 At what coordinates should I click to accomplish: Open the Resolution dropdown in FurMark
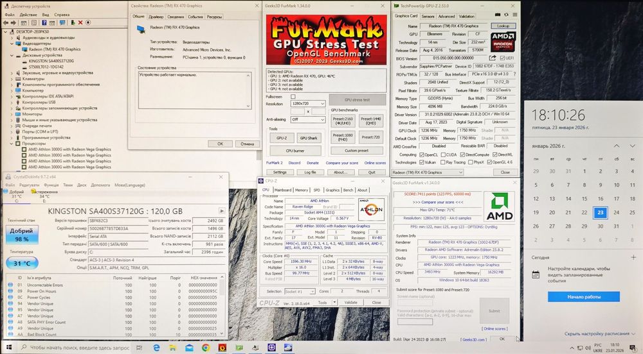click(x=307, y=104)
